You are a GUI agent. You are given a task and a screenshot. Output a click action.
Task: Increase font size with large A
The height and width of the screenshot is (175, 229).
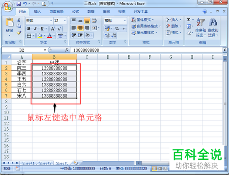[53, 28]
